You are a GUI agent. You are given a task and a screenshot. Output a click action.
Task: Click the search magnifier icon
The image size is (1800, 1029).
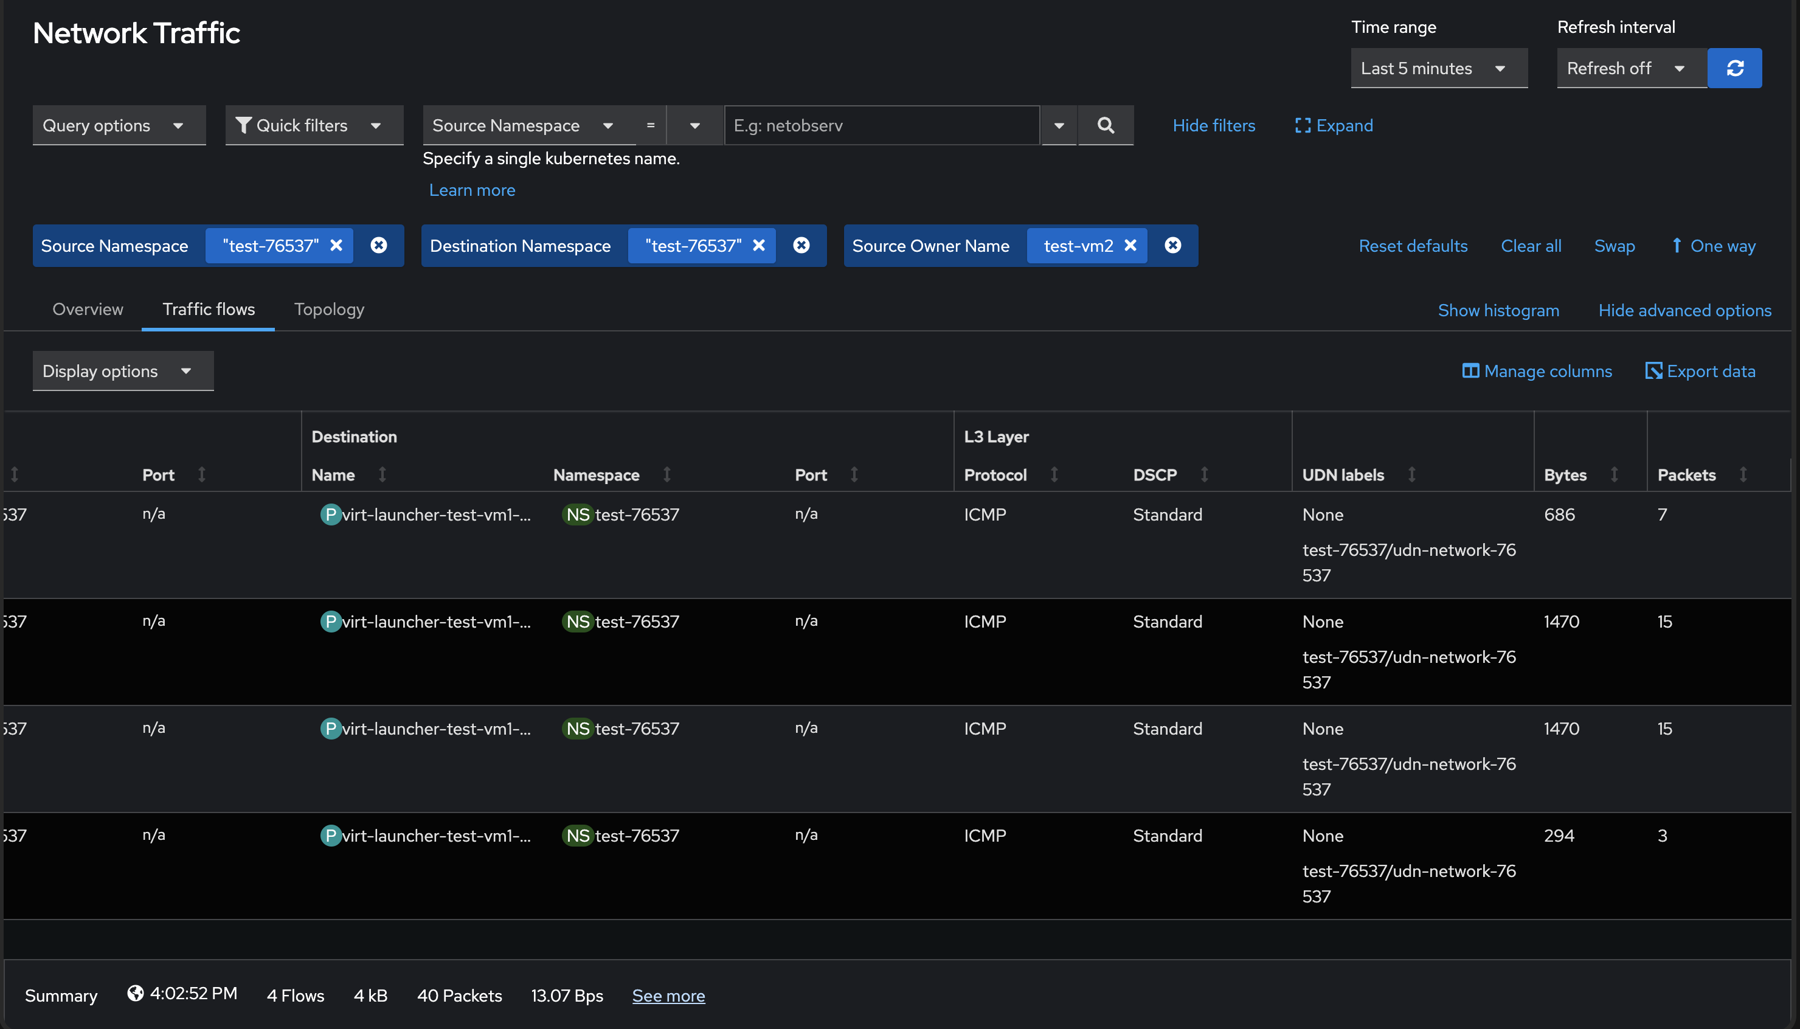(x=1106, y=125)
